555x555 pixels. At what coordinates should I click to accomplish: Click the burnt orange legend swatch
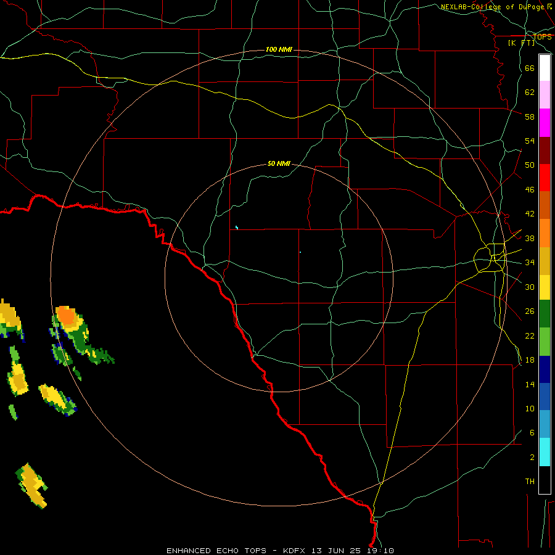point(545,205)
